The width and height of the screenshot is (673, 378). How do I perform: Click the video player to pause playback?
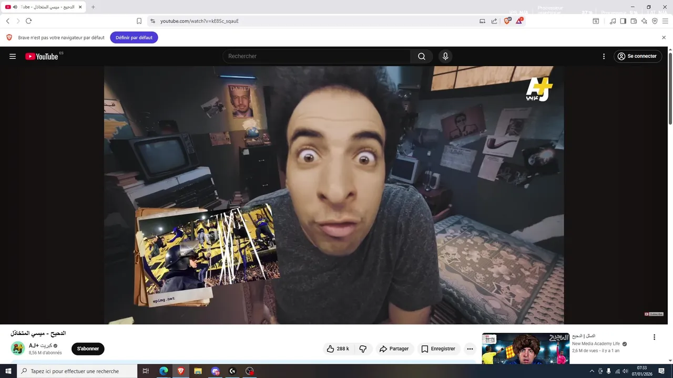point(334,195)
